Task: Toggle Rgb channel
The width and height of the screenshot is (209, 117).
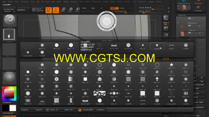Action: point(93,8)
